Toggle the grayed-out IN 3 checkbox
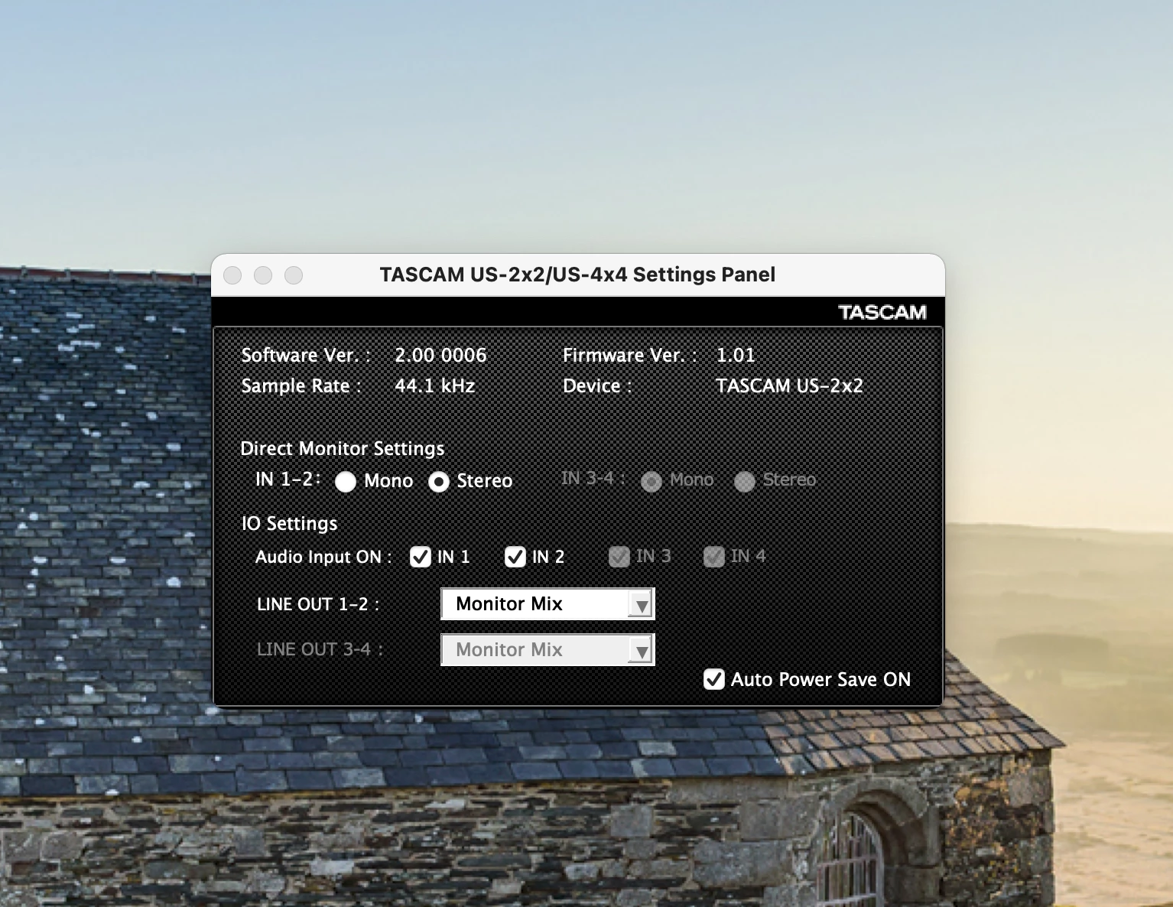1173x907 pixels. pyautogui.click(x=619, y=557)
